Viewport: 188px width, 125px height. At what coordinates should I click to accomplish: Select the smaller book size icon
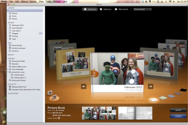50,93
